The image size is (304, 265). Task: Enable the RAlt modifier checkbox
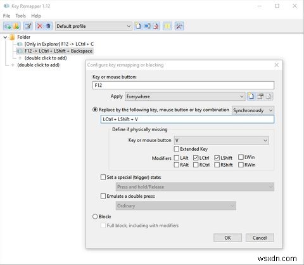tap(177, 165)
